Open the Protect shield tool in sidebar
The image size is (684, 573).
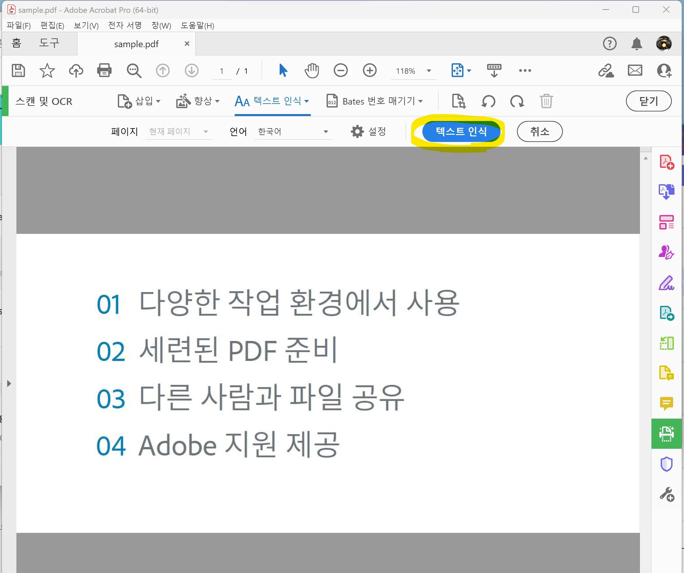pyautogui.click(x=666, y=464)
